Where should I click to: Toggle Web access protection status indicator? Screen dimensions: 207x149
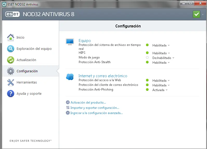(x=147, y=80)
